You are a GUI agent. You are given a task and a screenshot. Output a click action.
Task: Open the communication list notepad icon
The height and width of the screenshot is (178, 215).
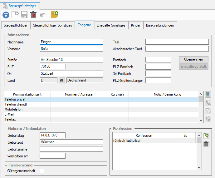click(x=208, y=95)
